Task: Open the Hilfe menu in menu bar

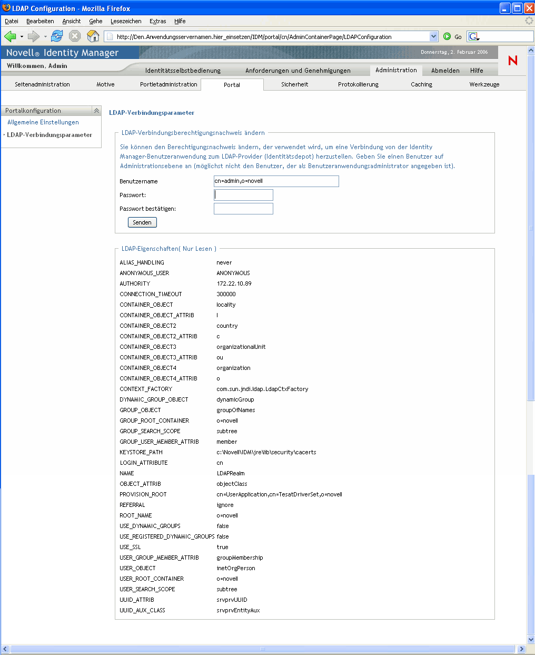Action: pyautogui.click(x=180, y=21)
